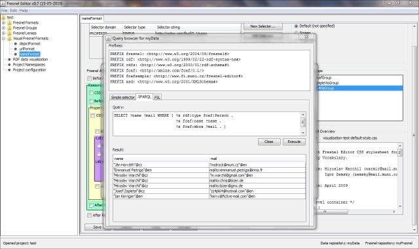
Task: Click the RDF data visualization bullet icon
Action: (x=9, y=60)
